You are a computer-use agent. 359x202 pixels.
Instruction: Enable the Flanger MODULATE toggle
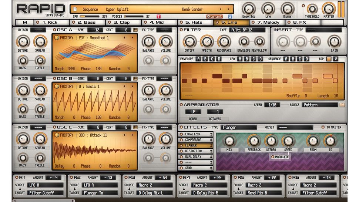pos(272,157)
